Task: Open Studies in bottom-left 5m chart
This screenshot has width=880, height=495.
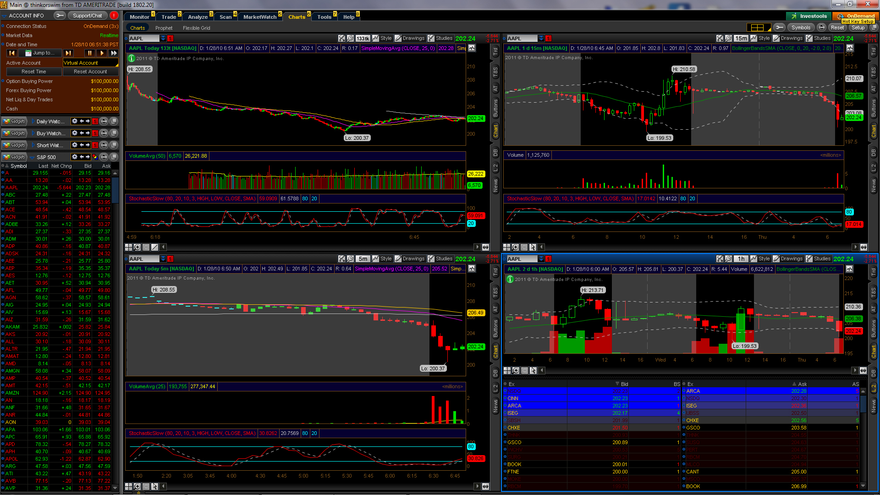Action: coord(440,259)
